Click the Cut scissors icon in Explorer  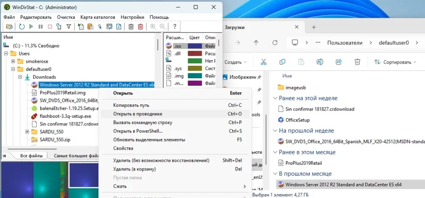pyautogui.click(x=264, y=62)
